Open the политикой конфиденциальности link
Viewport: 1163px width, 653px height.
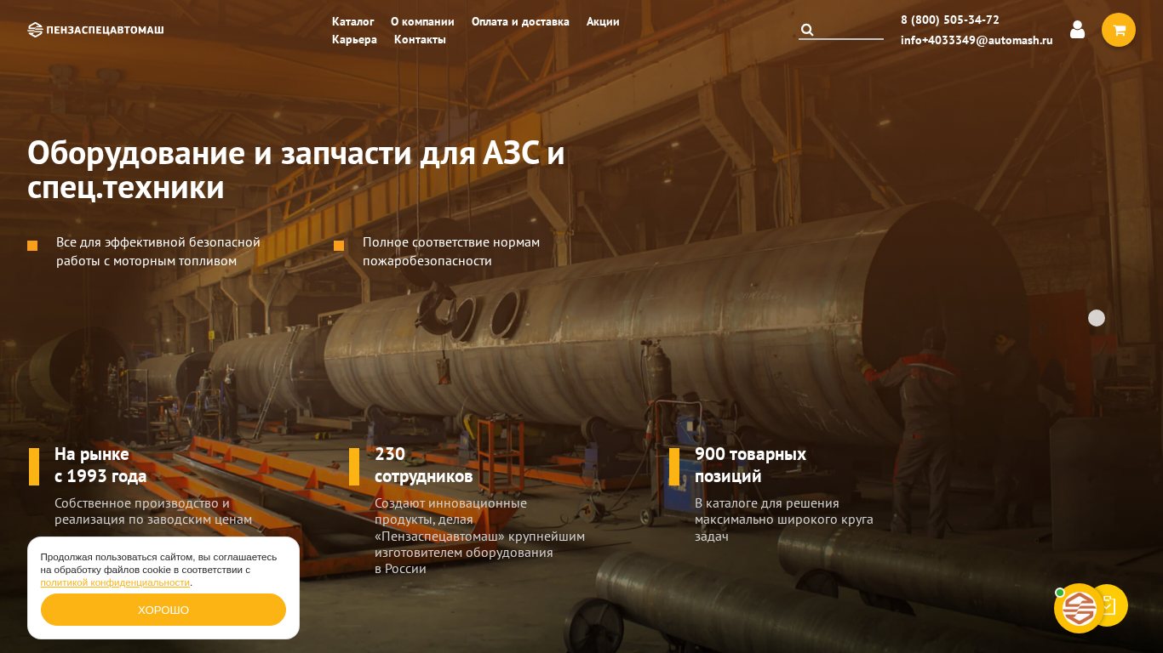[x=115, y=582]
